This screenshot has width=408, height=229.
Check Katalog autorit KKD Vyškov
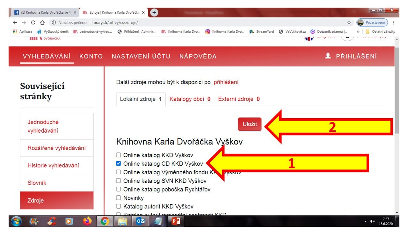(x=119, y=206)
